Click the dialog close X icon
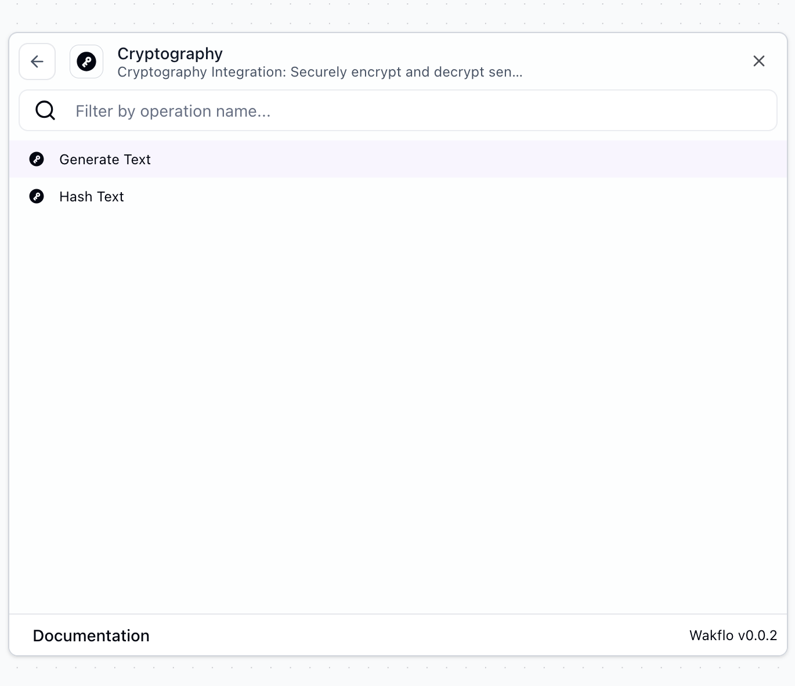The height and width of the screenshot is (686, 795). pyautogui.click(x=759, y=60)
